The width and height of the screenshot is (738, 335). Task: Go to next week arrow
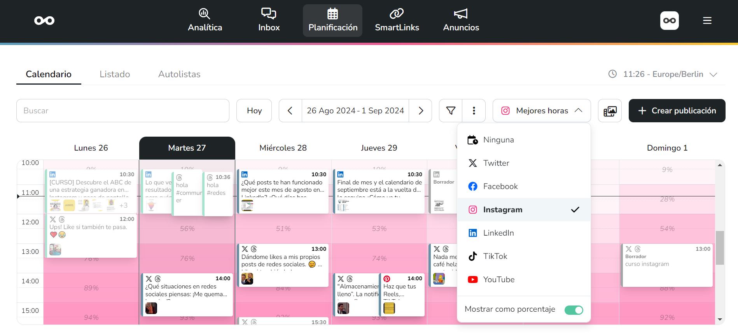(420, 111)
